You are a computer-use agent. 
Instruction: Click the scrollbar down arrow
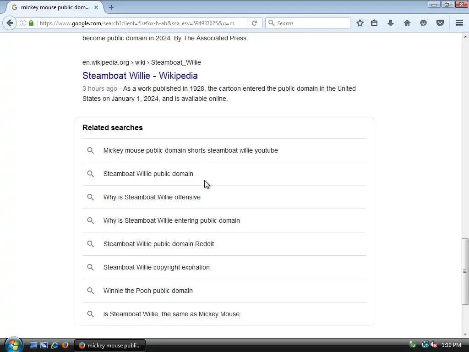[x=465, y=335]
